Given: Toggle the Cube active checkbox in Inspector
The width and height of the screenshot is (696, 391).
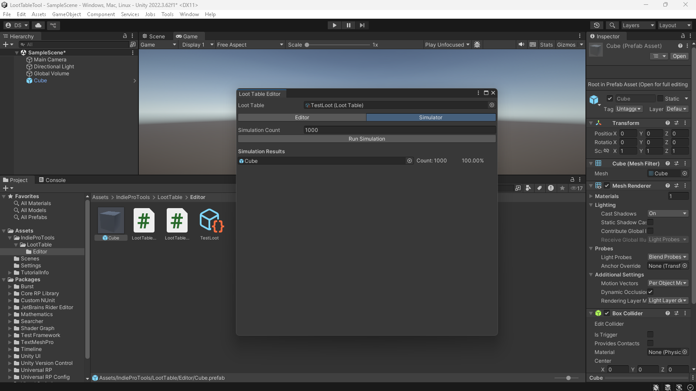Looking at the screenshot, I should tap(610, 98).
